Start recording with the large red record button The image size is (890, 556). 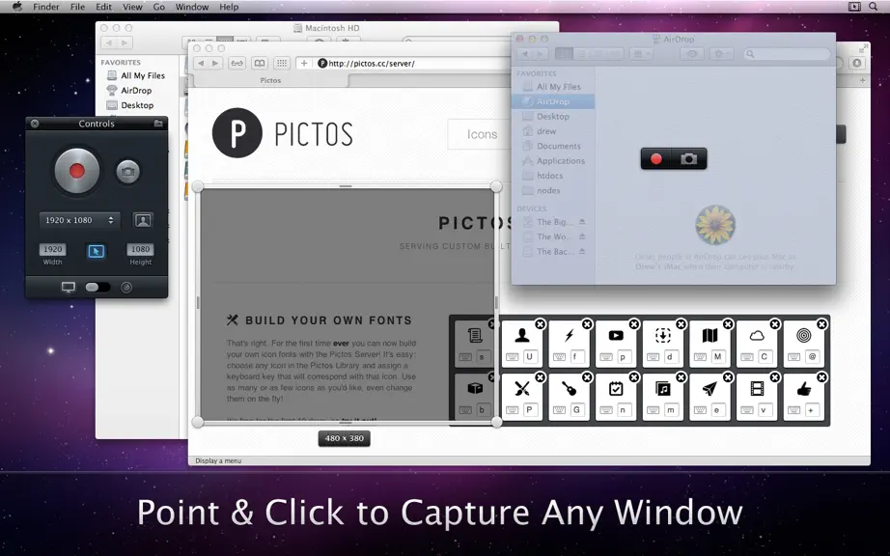tap(76, 171)
